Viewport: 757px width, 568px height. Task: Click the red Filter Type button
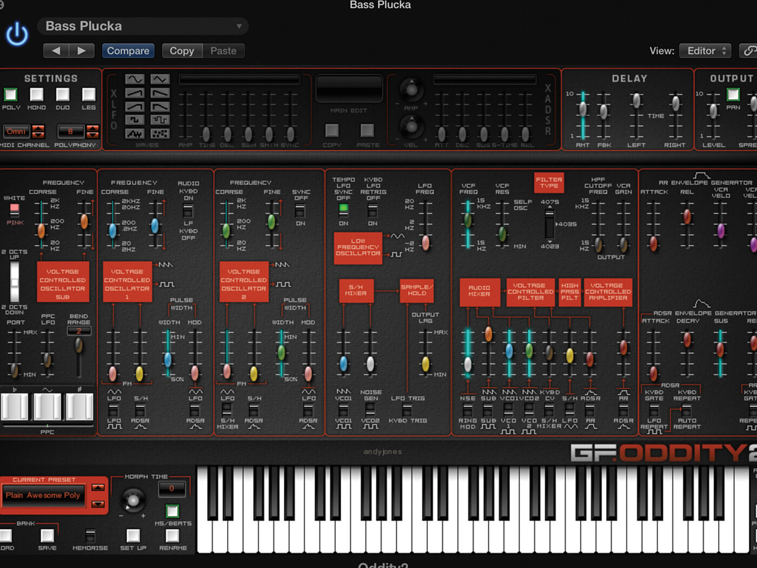click(549, 183)
